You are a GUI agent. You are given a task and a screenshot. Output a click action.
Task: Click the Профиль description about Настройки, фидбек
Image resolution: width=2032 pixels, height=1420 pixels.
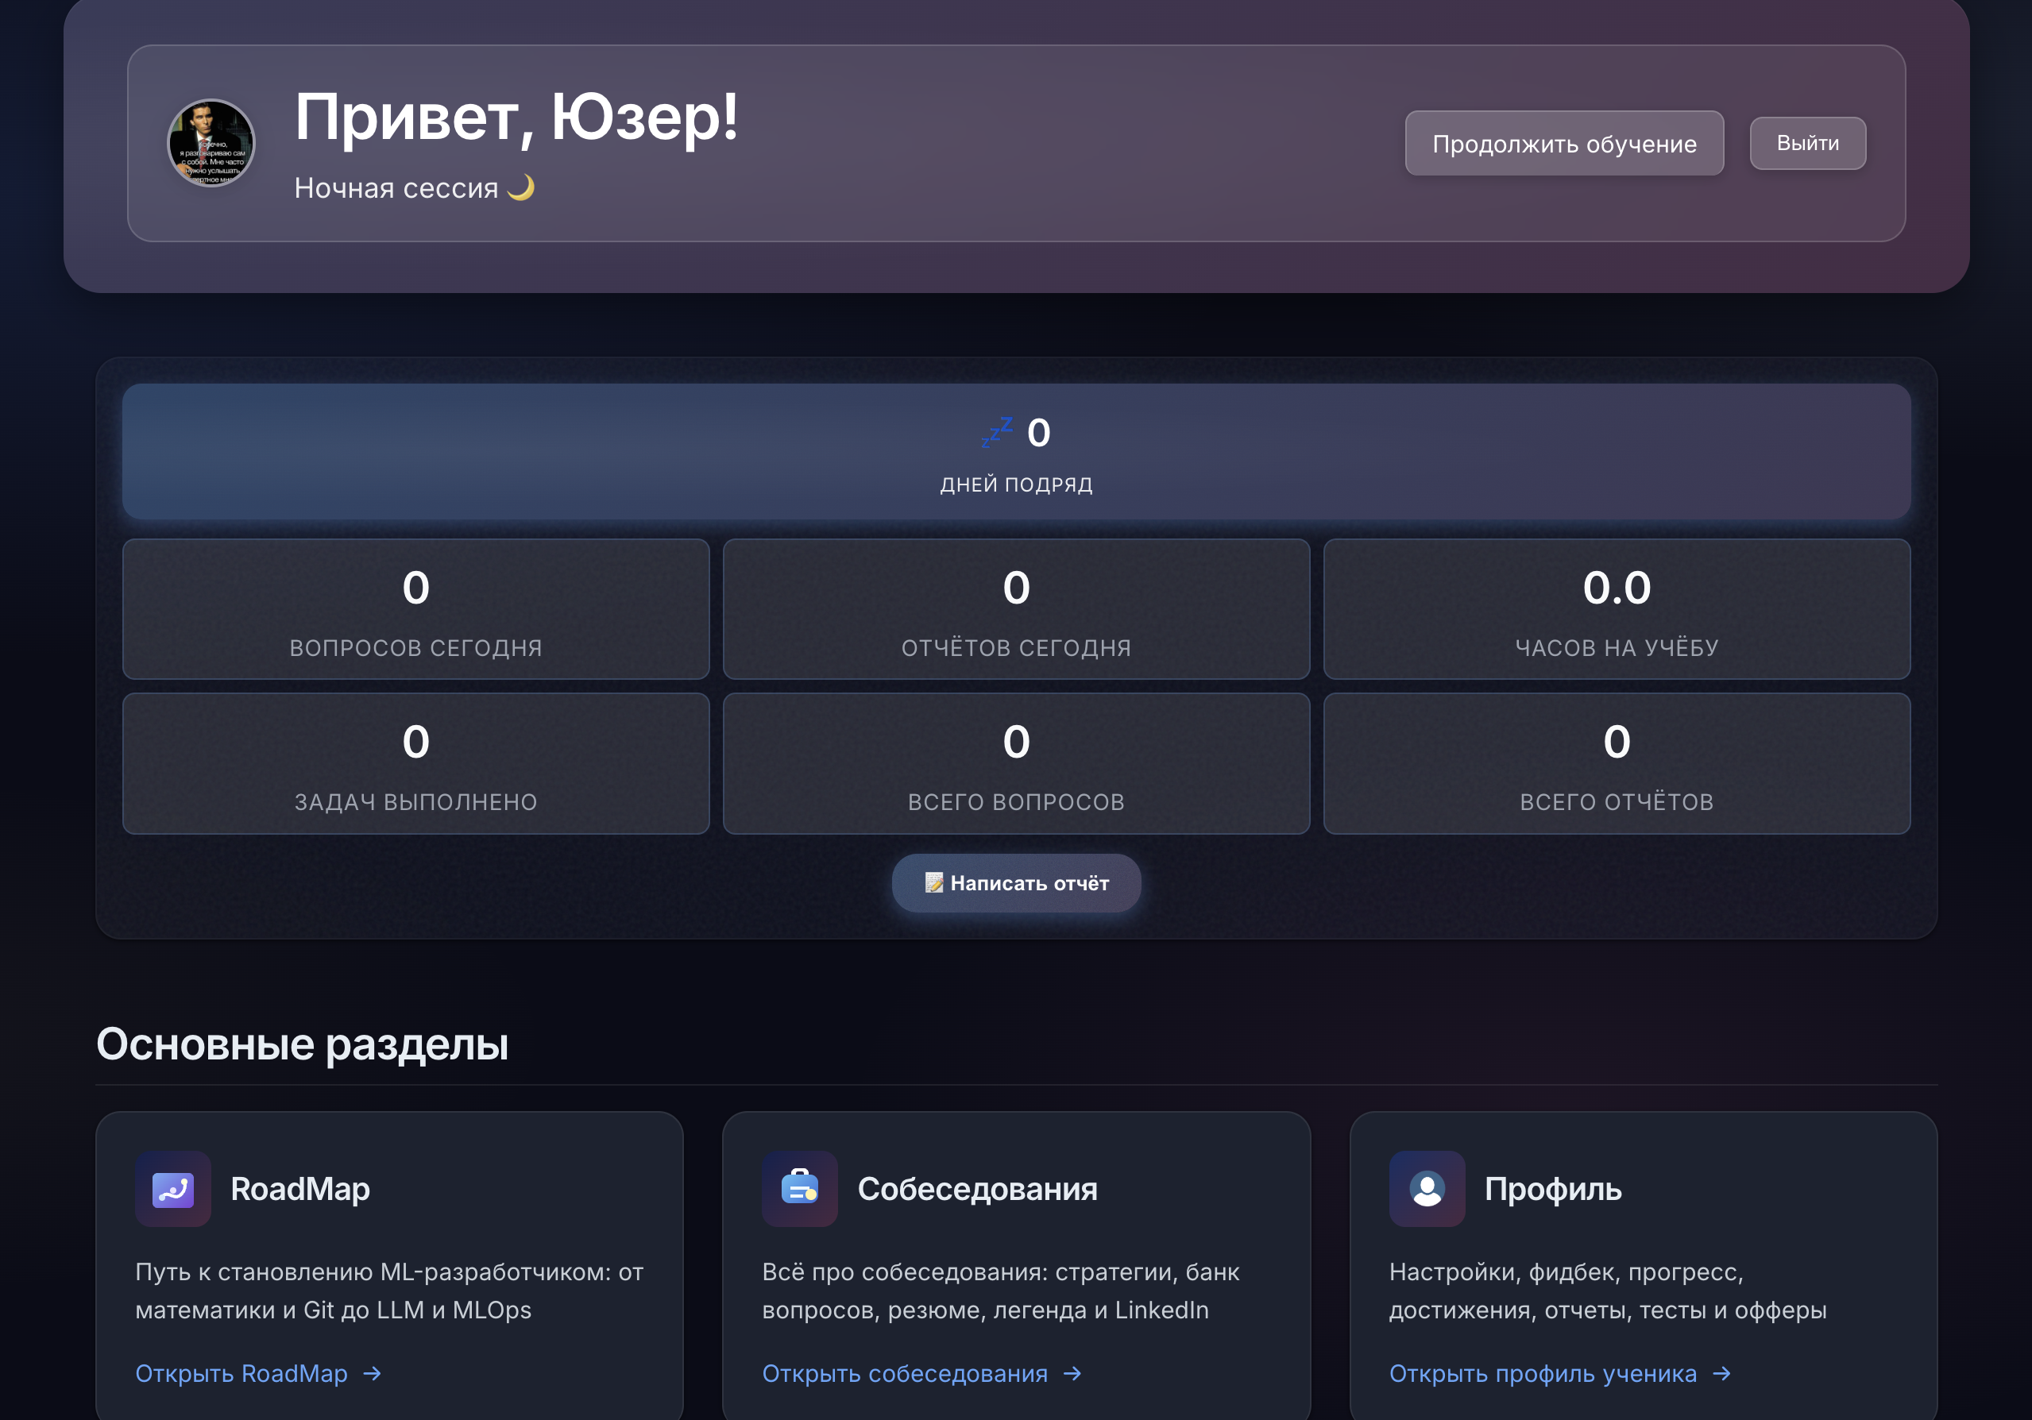1607,1291
